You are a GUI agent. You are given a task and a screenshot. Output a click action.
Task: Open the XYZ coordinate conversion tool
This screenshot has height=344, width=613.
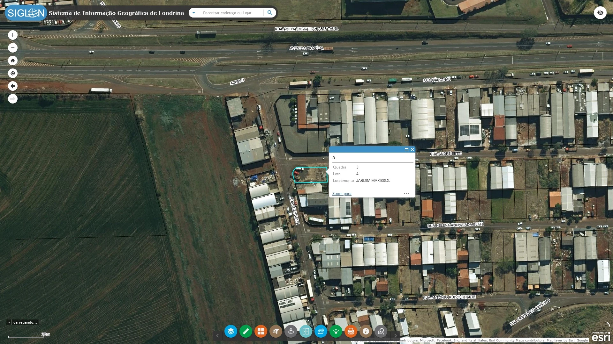pos(321,331)
